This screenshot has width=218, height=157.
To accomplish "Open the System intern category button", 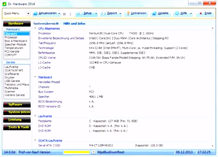I will tap(17, 112).
